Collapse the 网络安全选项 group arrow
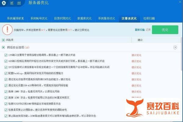This screenshot has width=183, height=122. [x=175, y=47]
